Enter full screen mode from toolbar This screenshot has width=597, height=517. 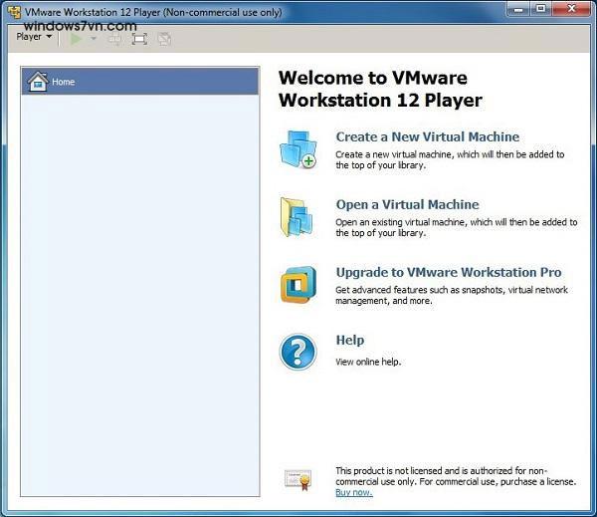[139, 39]
